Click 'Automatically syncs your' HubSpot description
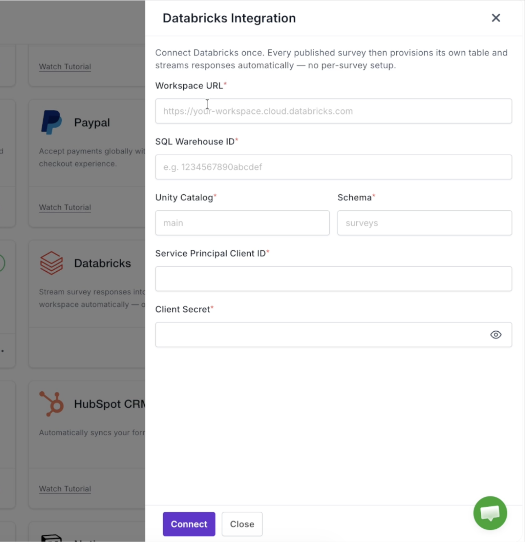 tap(92, 432)
